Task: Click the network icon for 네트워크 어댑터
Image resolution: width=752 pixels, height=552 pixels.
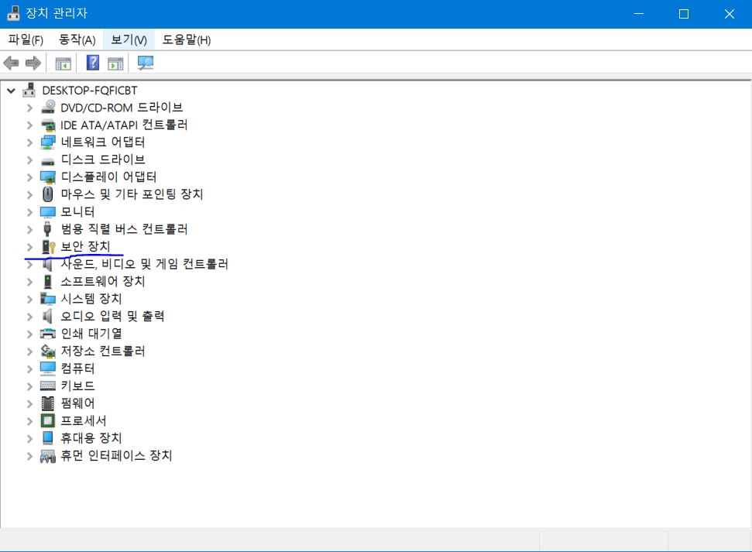Action: click(x=47, y=142)
